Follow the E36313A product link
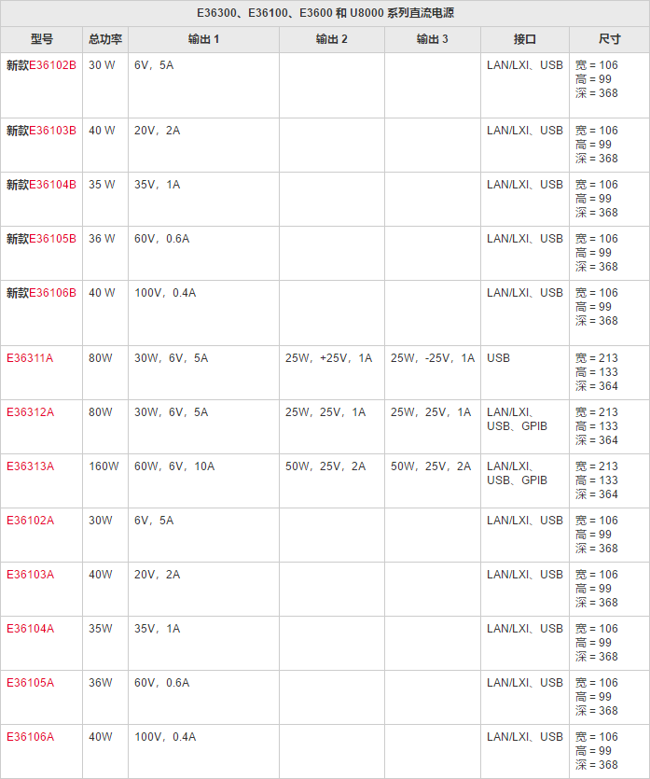The image size is (650, 779). (30, 466)
